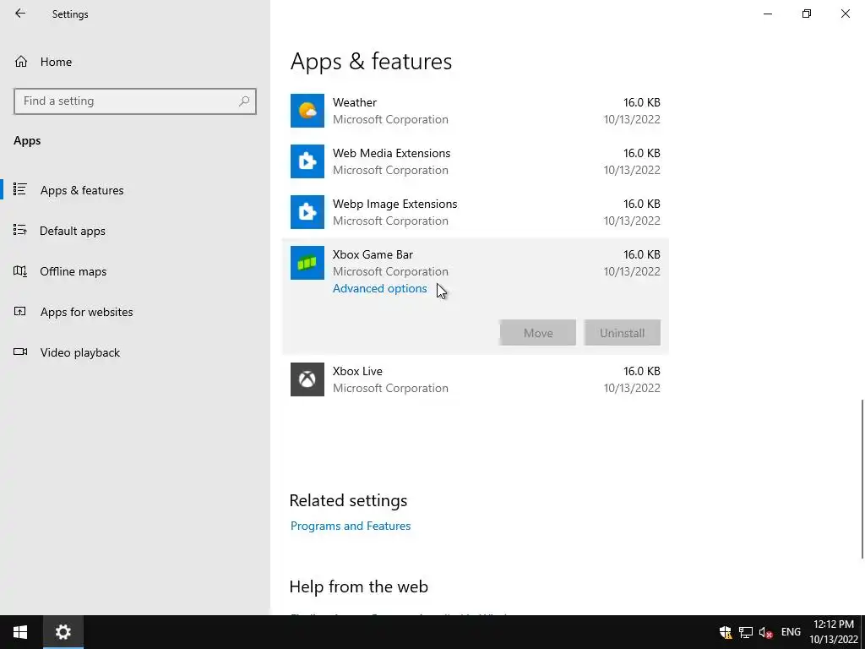865x649 pixels.
Task: Select the Webp Image Extensions icon
Action: coord(307,212)
